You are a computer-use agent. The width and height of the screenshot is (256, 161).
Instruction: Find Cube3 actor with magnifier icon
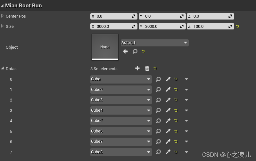(x=158, y=100)
